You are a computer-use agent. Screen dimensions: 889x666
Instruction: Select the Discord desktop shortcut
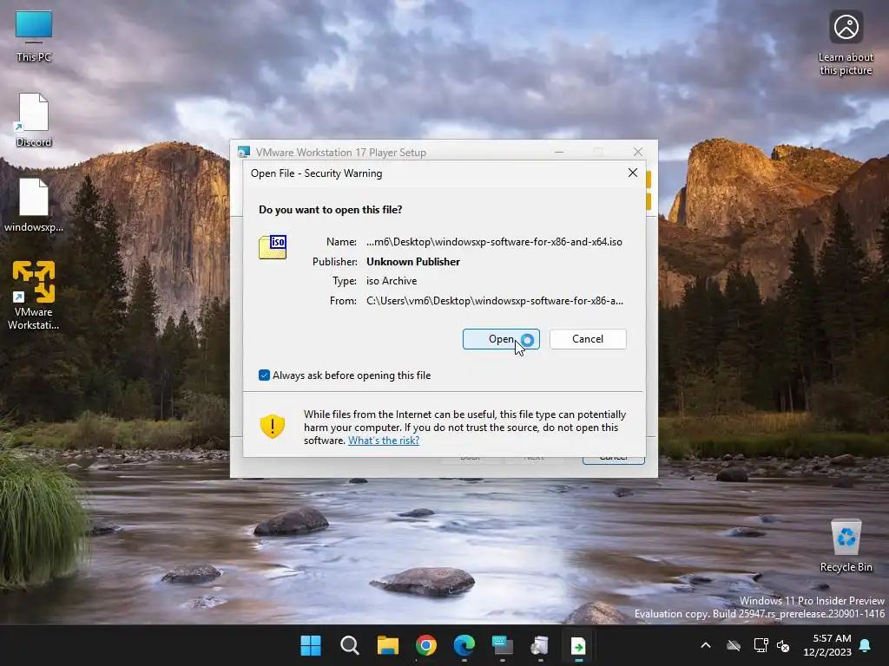(x=34, y=120)
